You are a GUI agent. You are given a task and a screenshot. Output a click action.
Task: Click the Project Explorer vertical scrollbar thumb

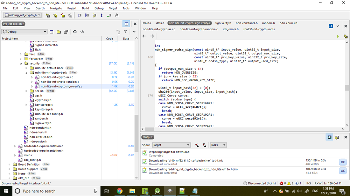tap(136, 134)
